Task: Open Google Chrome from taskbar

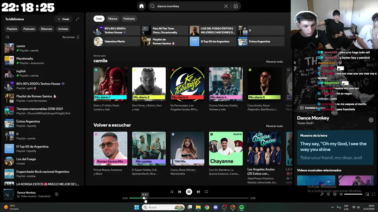Action: (207, 207)
